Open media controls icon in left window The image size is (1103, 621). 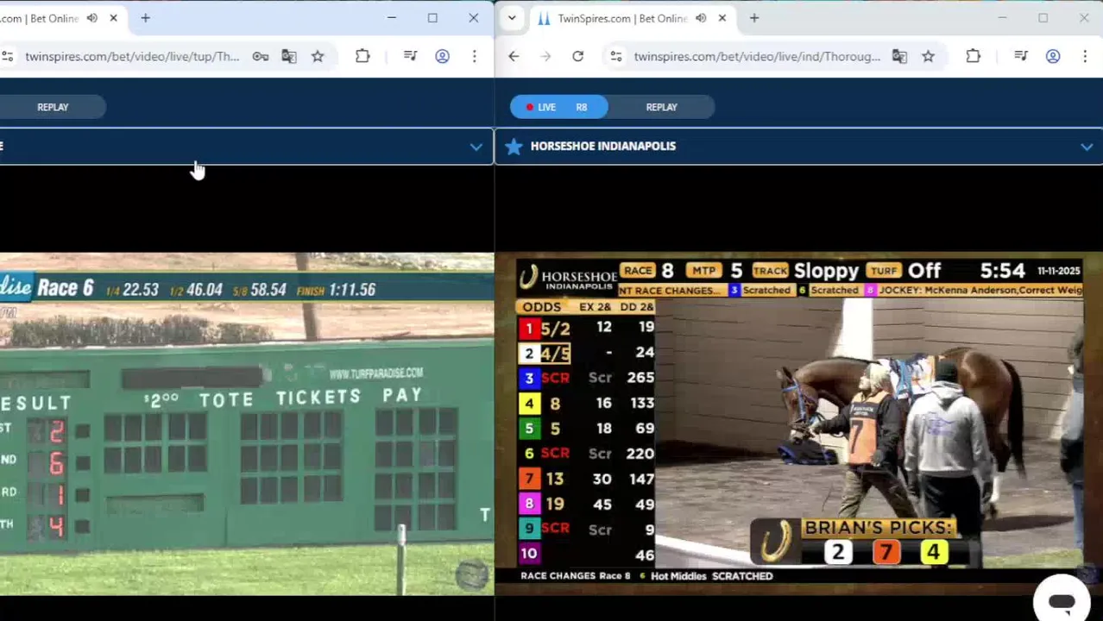pyautogui.click(x=410, y=56)
